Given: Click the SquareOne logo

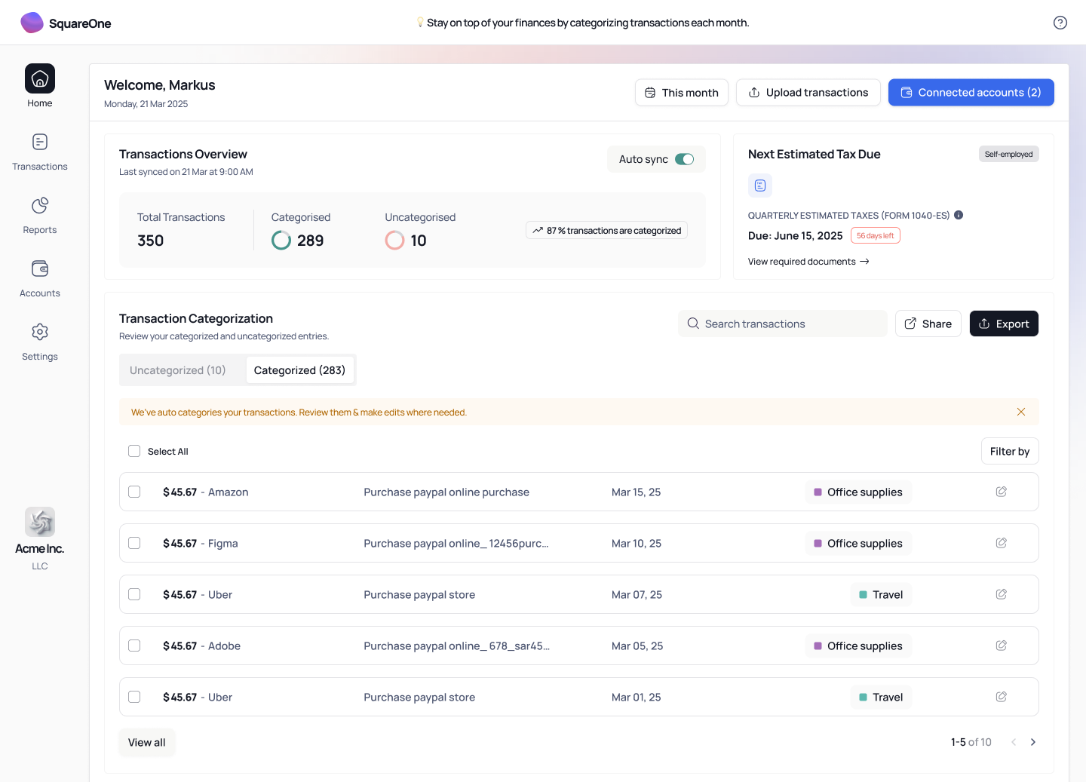Looking at the screenshot, I should click(66, 23).
